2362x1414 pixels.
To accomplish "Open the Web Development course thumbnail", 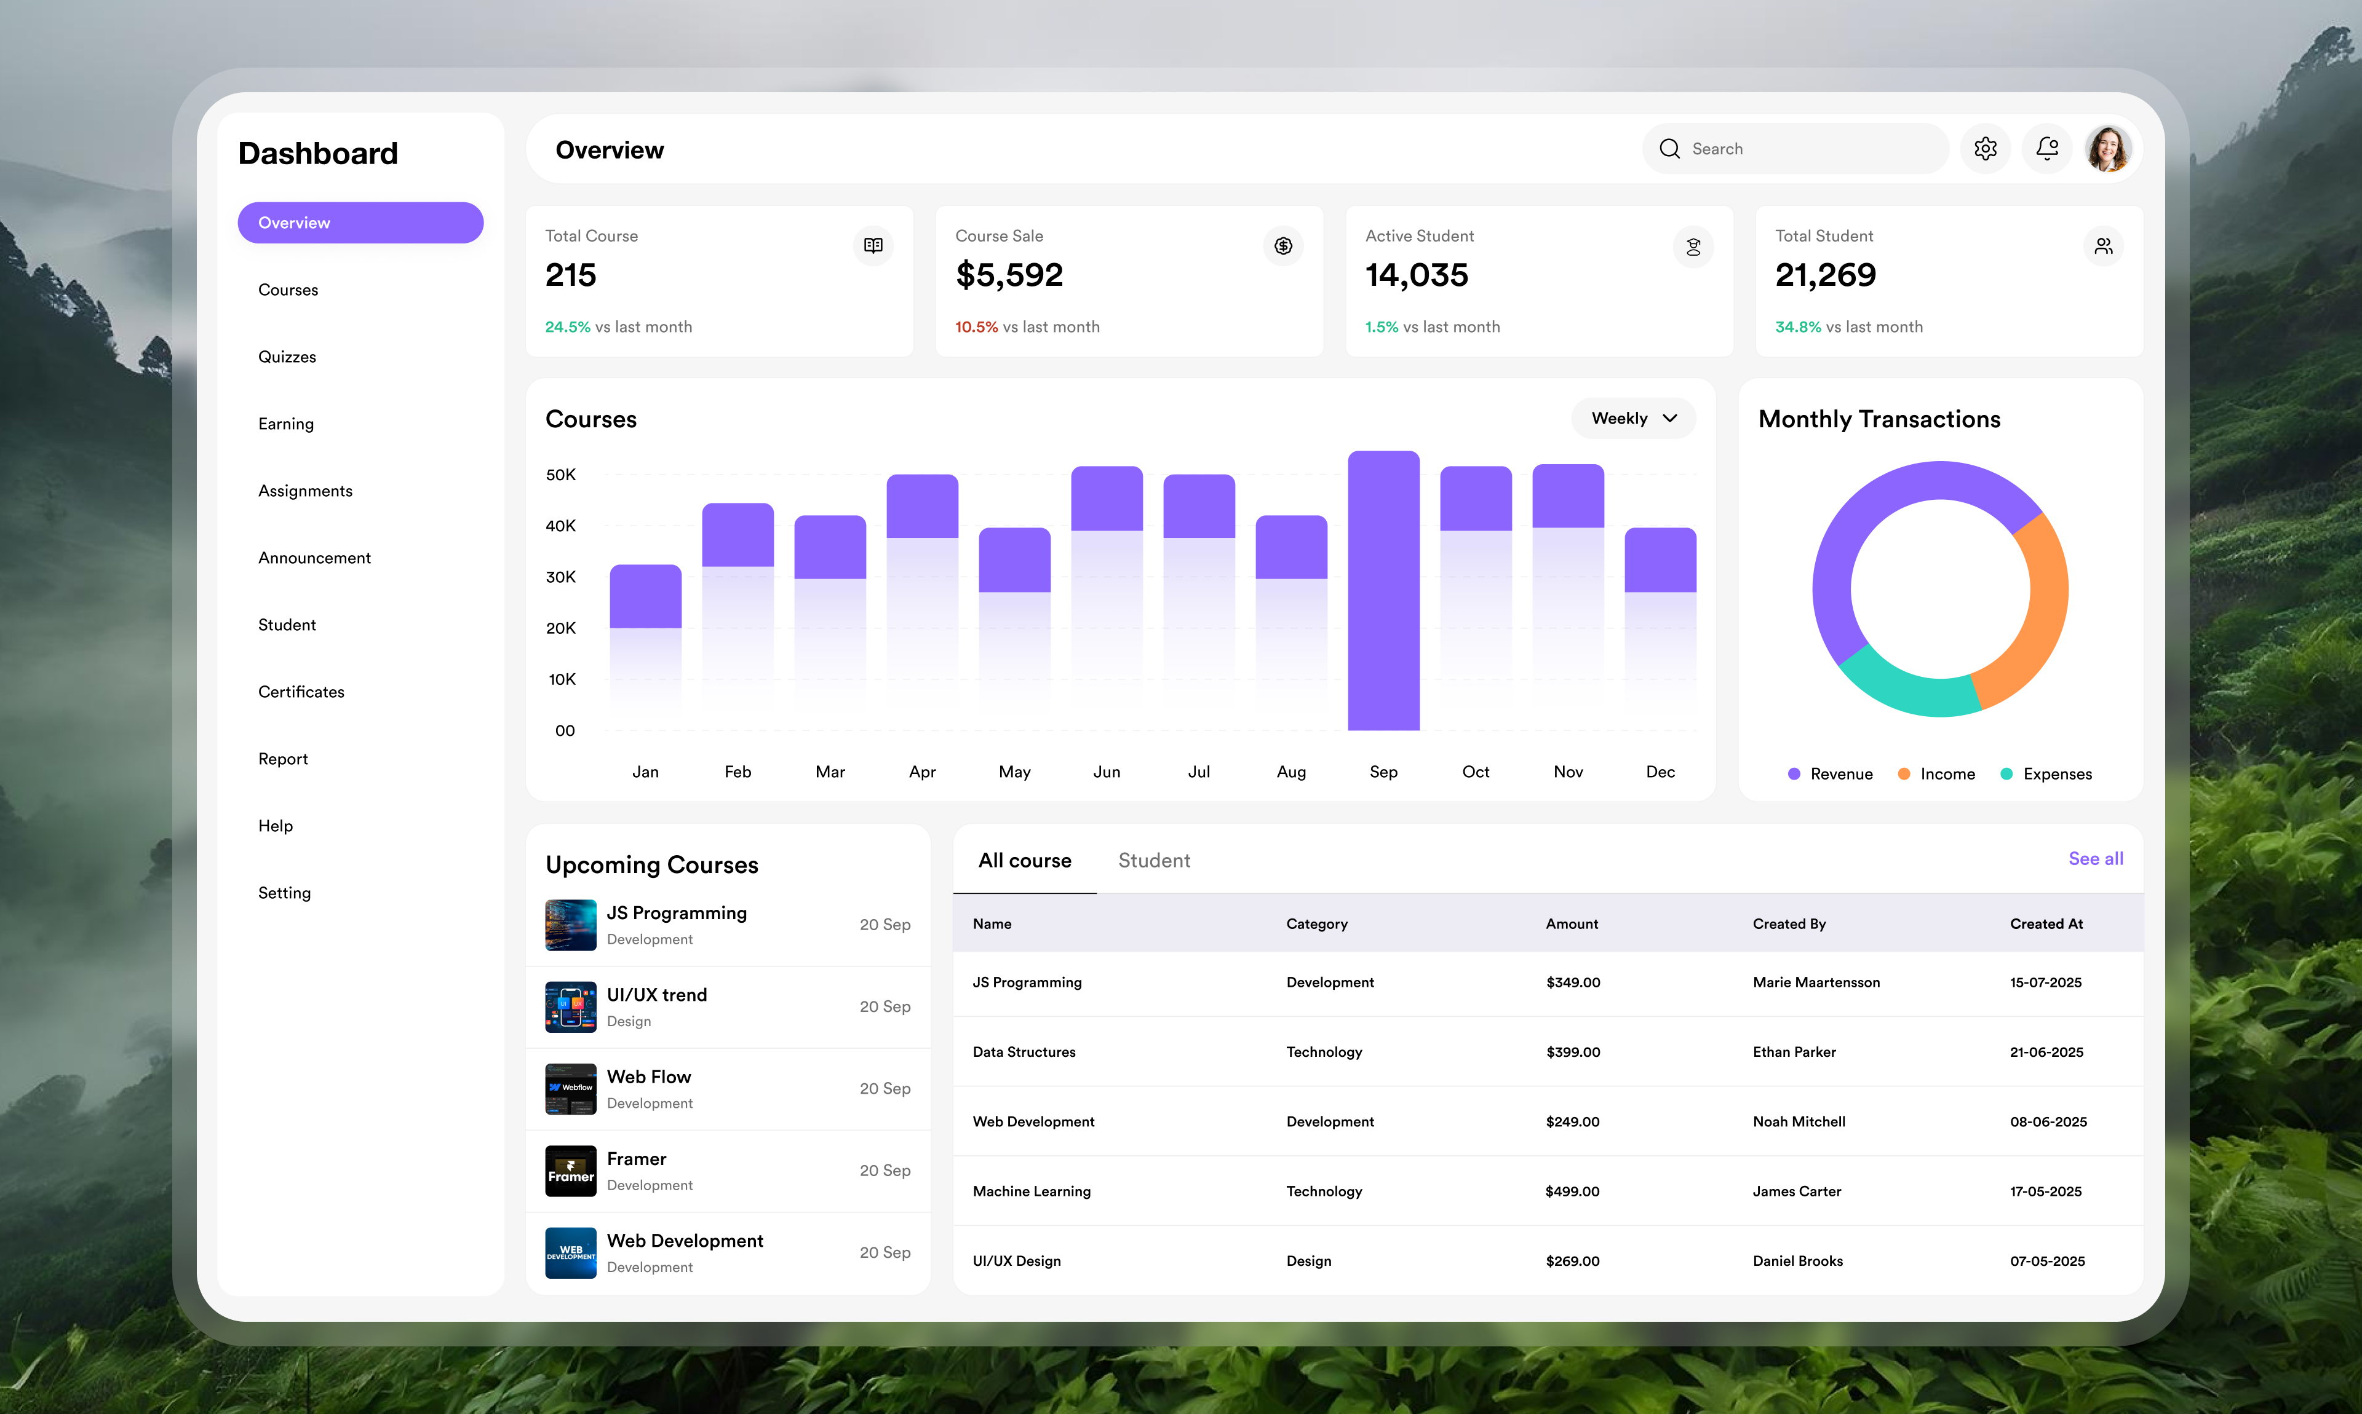I will click(571, 1253).
